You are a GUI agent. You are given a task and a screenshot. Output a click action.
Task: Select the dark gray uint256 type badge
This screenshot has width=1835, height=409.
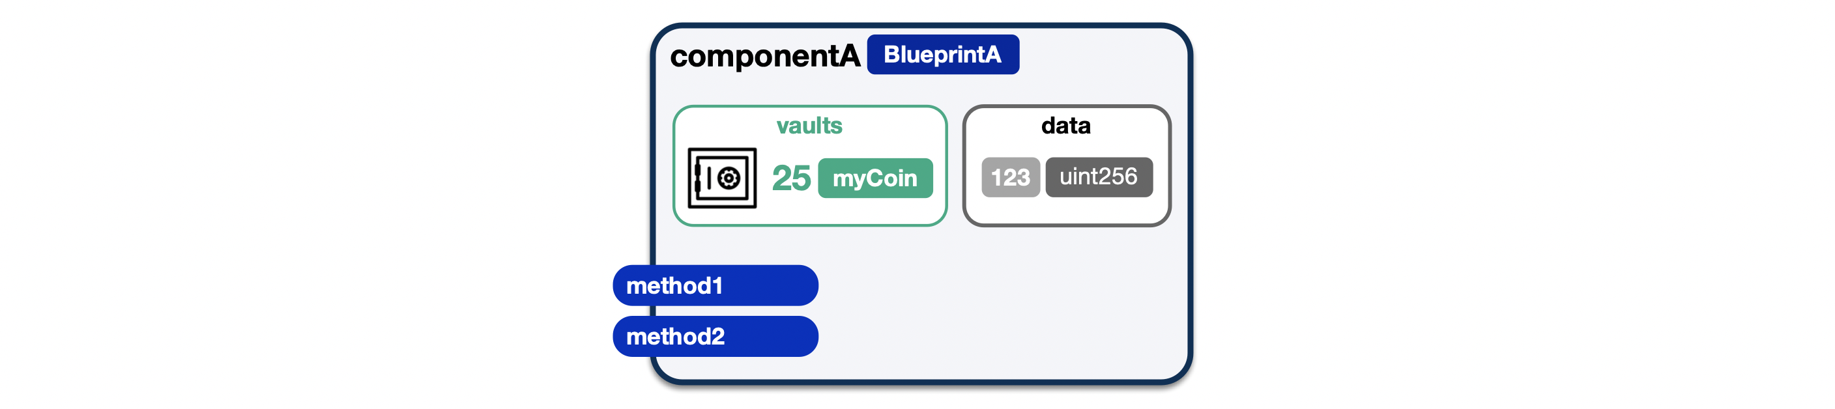[x=1099, y=176]
